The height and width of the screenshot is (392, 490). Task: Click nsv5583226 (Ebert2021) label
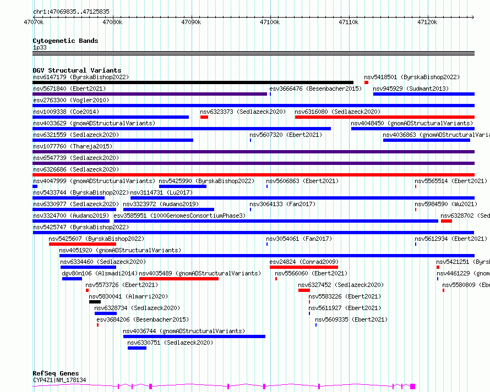pyautogui.click(x=345, y=296)
